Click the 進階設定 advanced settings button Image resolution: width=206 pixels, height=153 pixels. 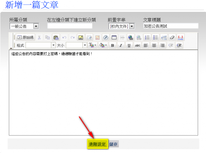coord(98,144)
